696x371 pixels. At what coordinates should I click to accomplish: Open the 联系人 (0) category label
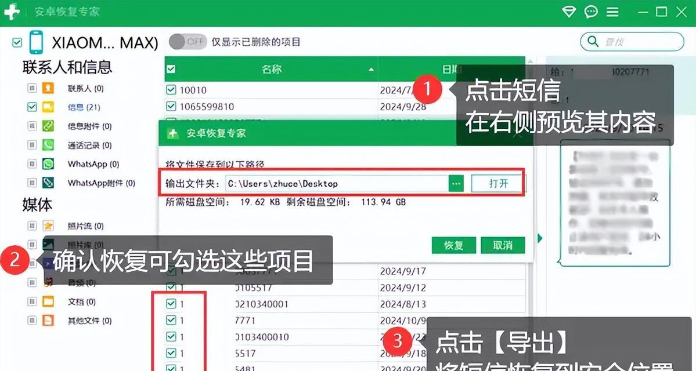[x=86, y=88]
